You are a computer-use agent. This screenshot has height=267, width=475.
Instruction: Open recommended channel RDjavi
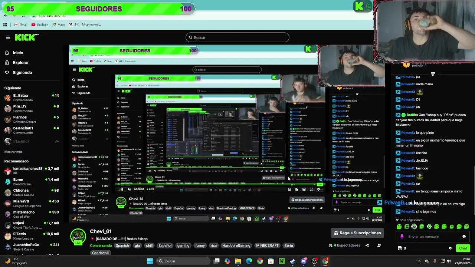tap(32, 225)
